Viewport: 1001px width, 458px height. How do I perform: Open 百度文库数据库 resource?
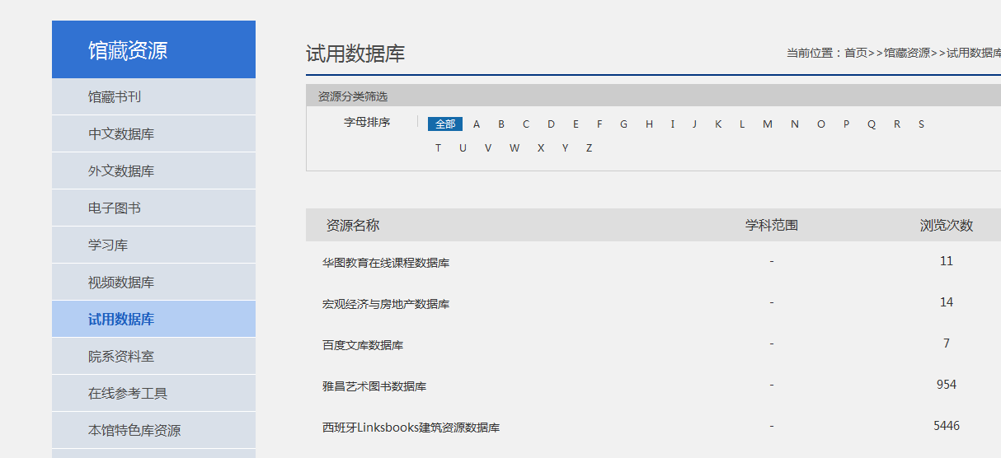pos(363,345)
